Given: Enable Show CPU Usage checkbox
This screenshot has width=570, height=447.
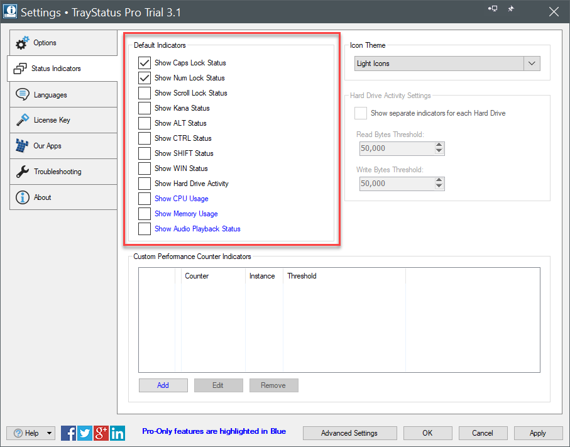Looking at the screenshot, I should click(x=145, y=199).
